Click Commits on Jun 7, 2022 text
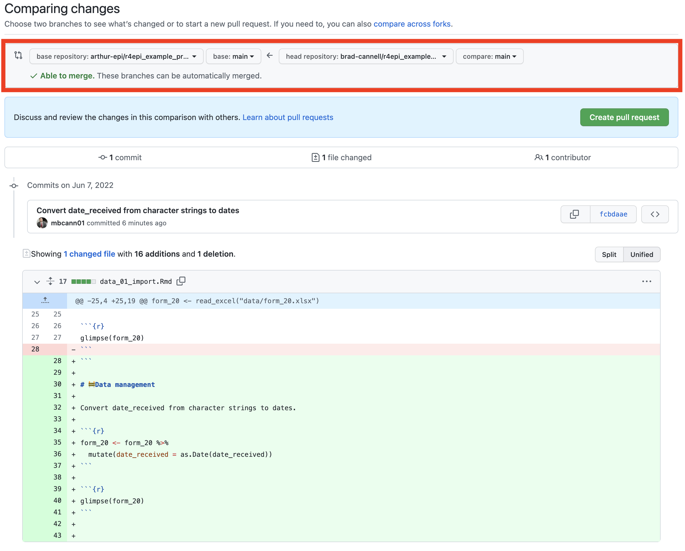 point(70,185)
